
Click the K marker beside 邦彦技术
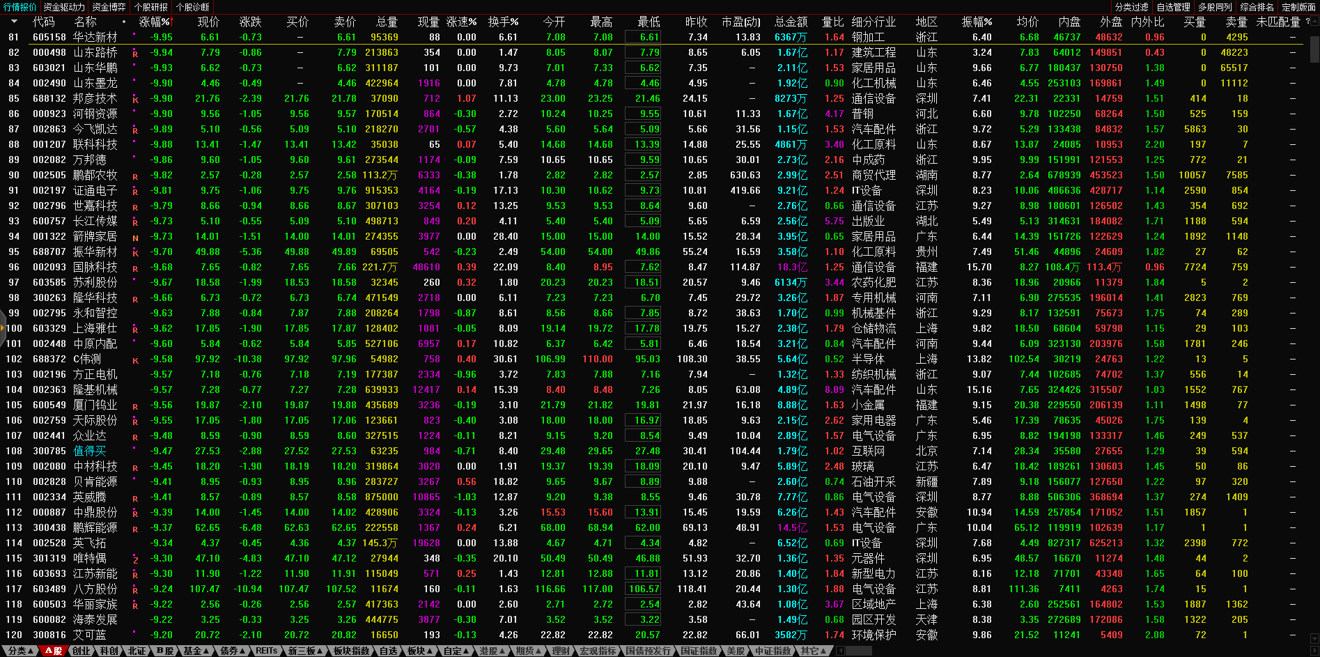[x=135, y=100]
